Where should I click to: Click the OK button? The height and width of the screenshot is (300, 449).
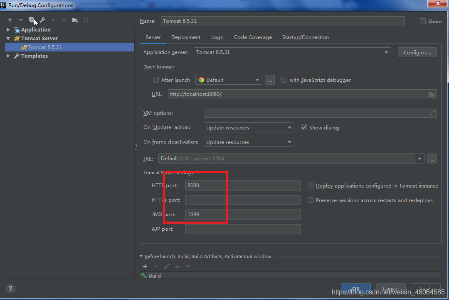[355, 288]
